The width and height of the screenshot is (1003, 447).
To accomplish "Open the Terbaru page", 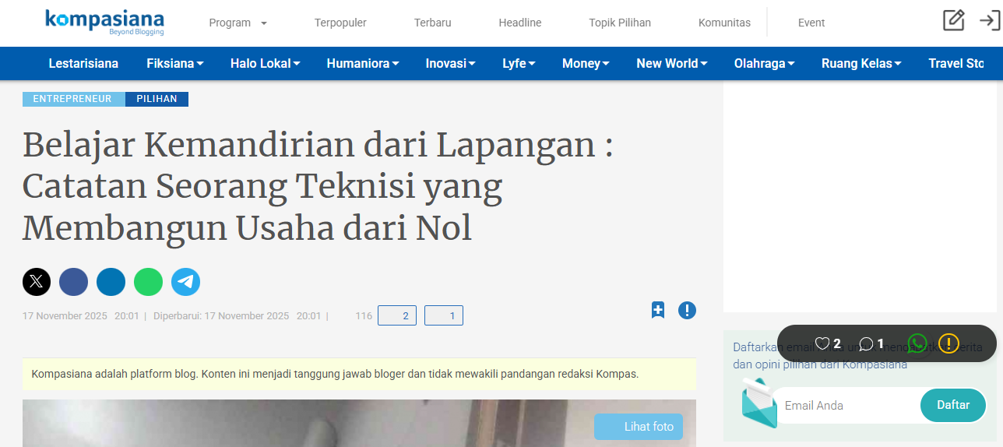I will coord(433,23).
